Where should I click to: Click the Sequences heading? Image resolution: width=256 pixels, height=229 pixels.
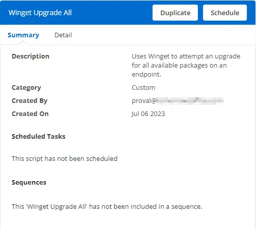tap(29, 183)
